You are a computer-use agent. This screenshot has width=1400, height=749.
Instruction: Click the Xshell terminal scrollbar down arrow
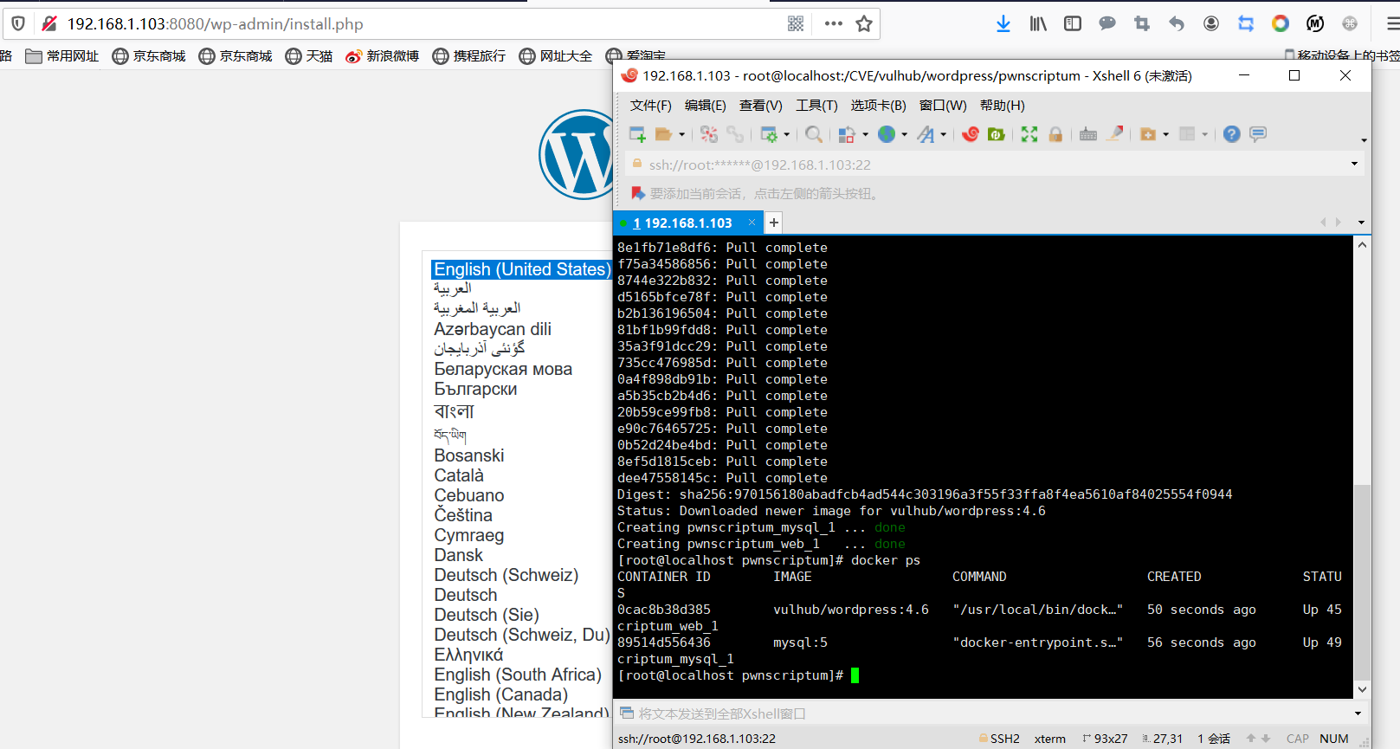coord(1362,690)
